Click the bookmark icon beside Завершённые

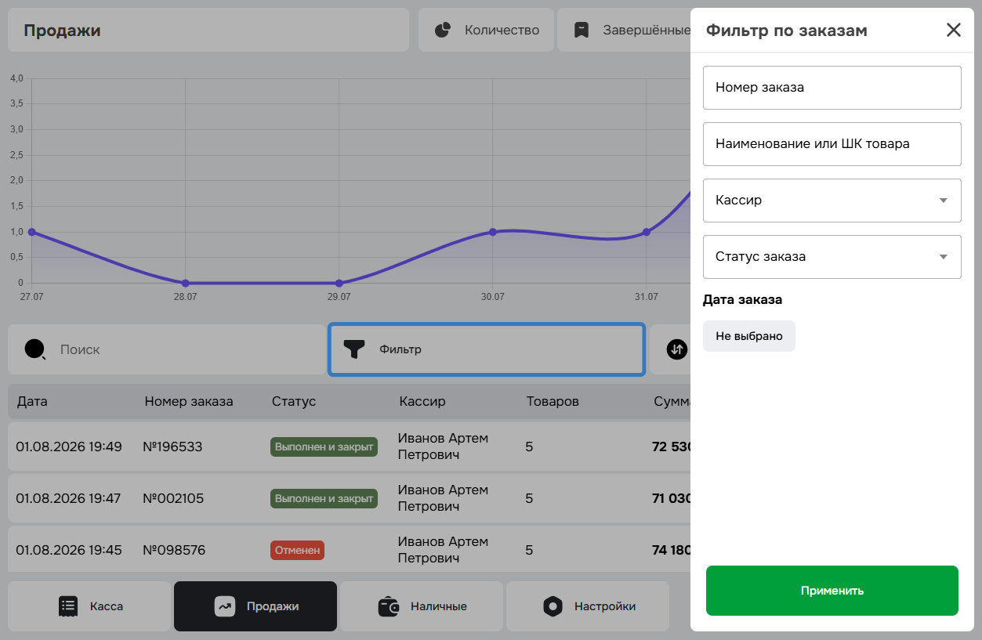tap(581, 30)
